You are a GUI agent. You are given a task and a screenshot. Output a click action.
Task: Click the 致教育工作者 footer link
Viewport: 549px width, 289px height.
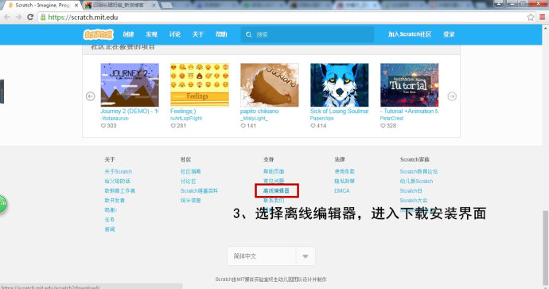click(x=119, y=190)
